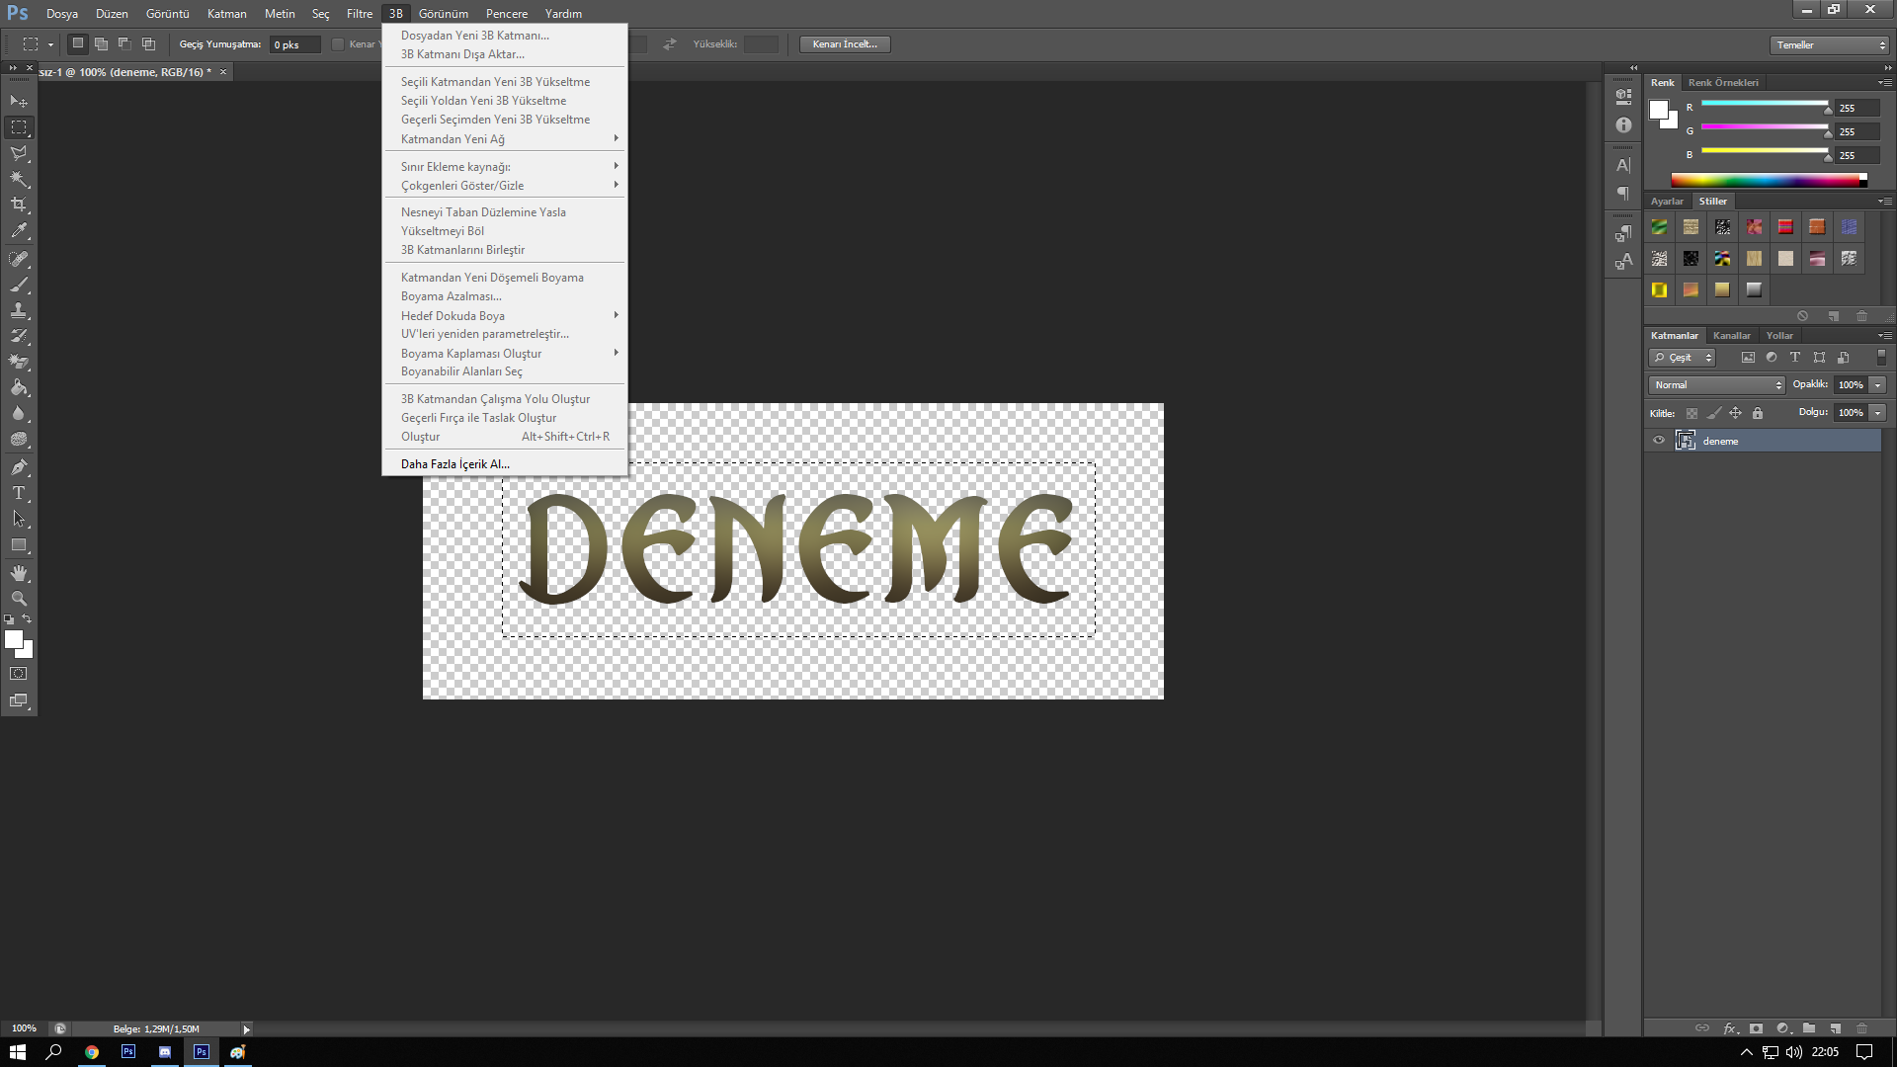
Task: Select the Magic Wand tool
Action: coord(19,179)
